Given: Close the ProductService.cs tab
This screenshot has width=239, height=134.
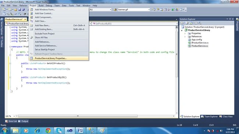Looking at the screenshot, I should click(25, 19).
